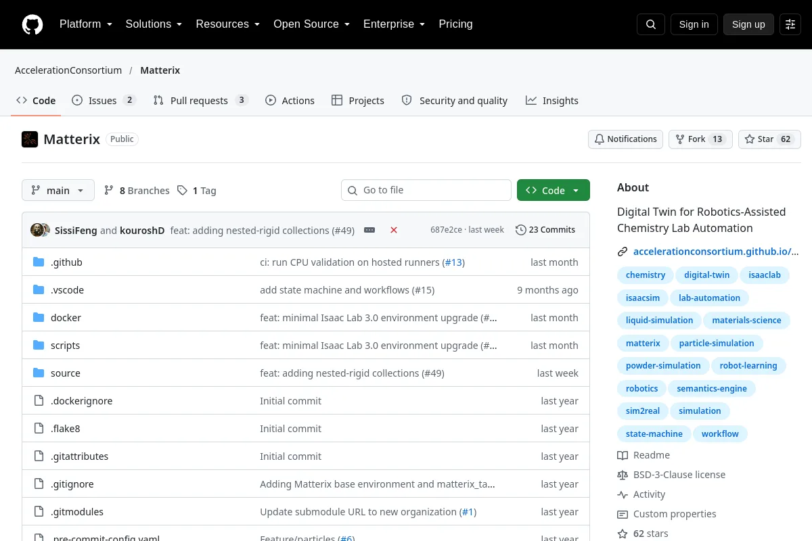Open the 8 Branches link
Viewport: 812px width, 541px height.
137,191
